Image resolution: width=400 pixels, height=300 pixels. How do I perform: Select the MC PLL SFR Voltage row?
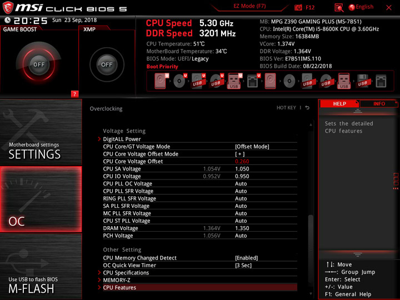point(200,213)
